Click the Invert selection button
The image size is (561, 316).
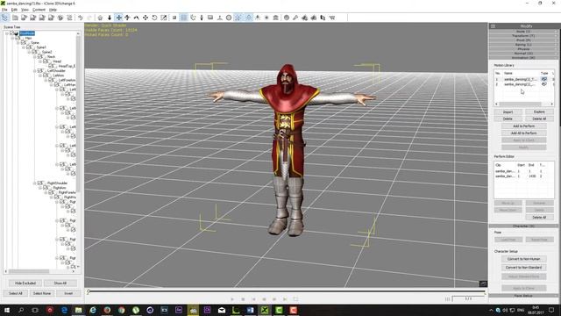click(68, 293)
